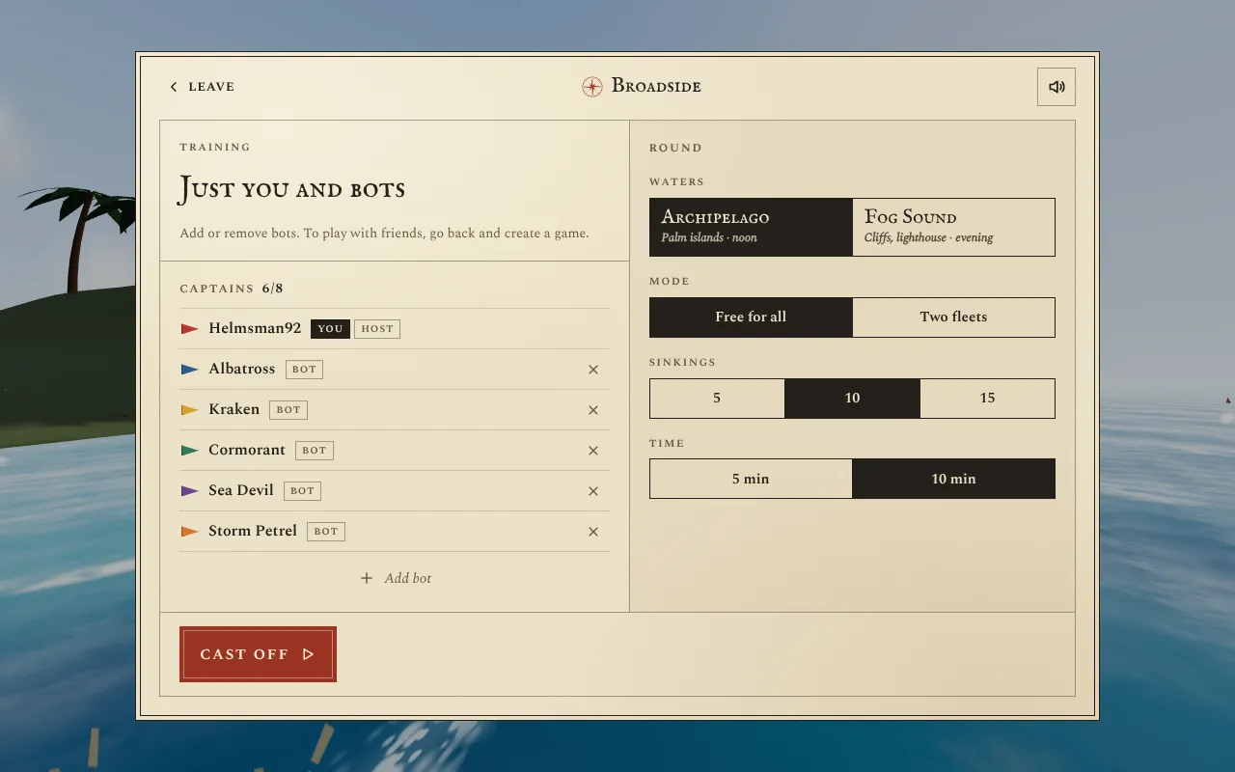This screenshot has height=772, width=1235.
Task: Click the Broadside title text
Action: click(656, 87)
